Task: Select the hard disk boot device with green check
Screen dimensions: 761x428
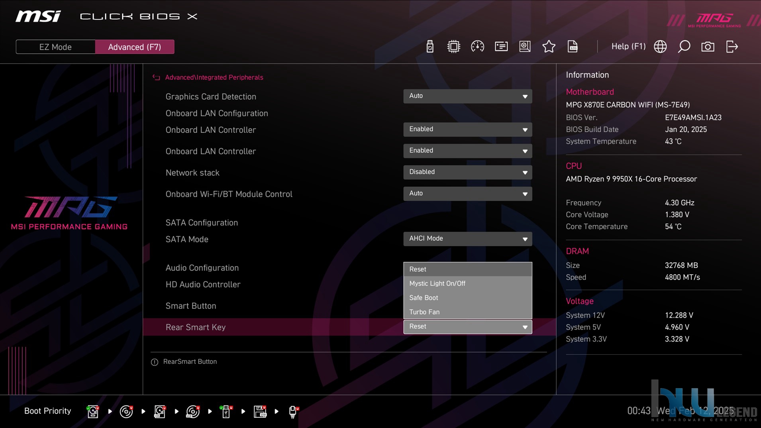Action: (93, 411)
